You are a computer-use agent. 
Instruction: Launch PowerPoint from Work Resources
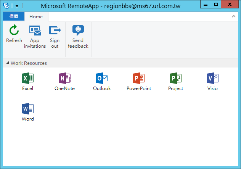pyautogui.click(x=139, y=82)
